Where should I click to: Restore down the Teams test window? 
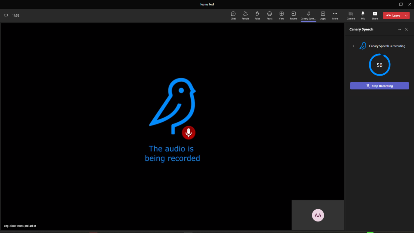401,4
